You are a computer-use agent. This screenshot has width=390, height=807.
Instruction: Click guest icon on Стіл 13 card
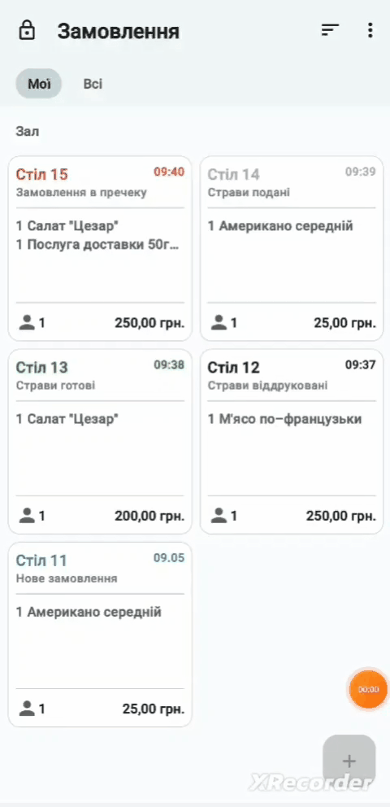[x=27, y=516]
